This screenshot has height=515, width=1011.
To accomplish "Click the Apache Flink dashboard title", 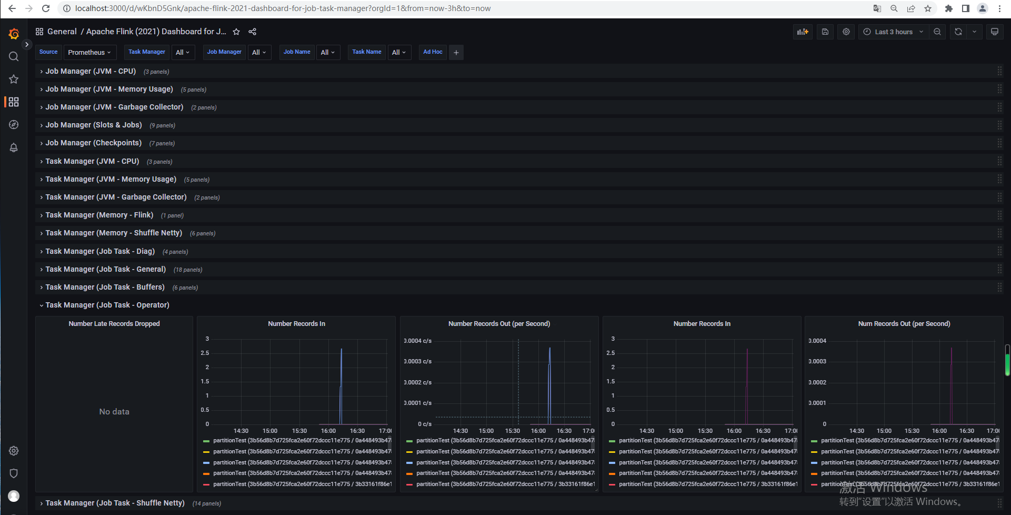I will point(156,32).
